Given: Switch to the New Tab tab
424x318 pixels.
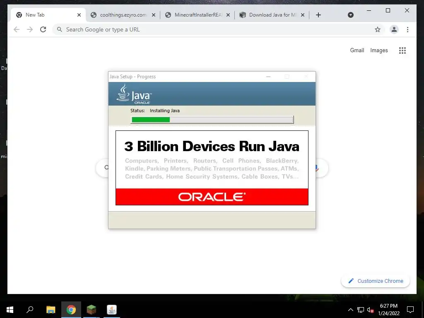Looking at the screenshot, I should point(48,15).
